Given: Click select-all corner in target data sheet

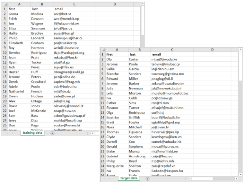Looking at the screenshot, I should 103,50.
